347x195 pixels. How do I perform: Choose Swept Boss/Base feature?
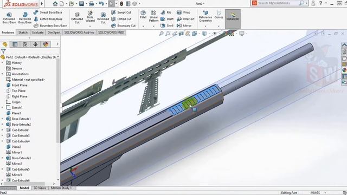[x=48, y=12]
